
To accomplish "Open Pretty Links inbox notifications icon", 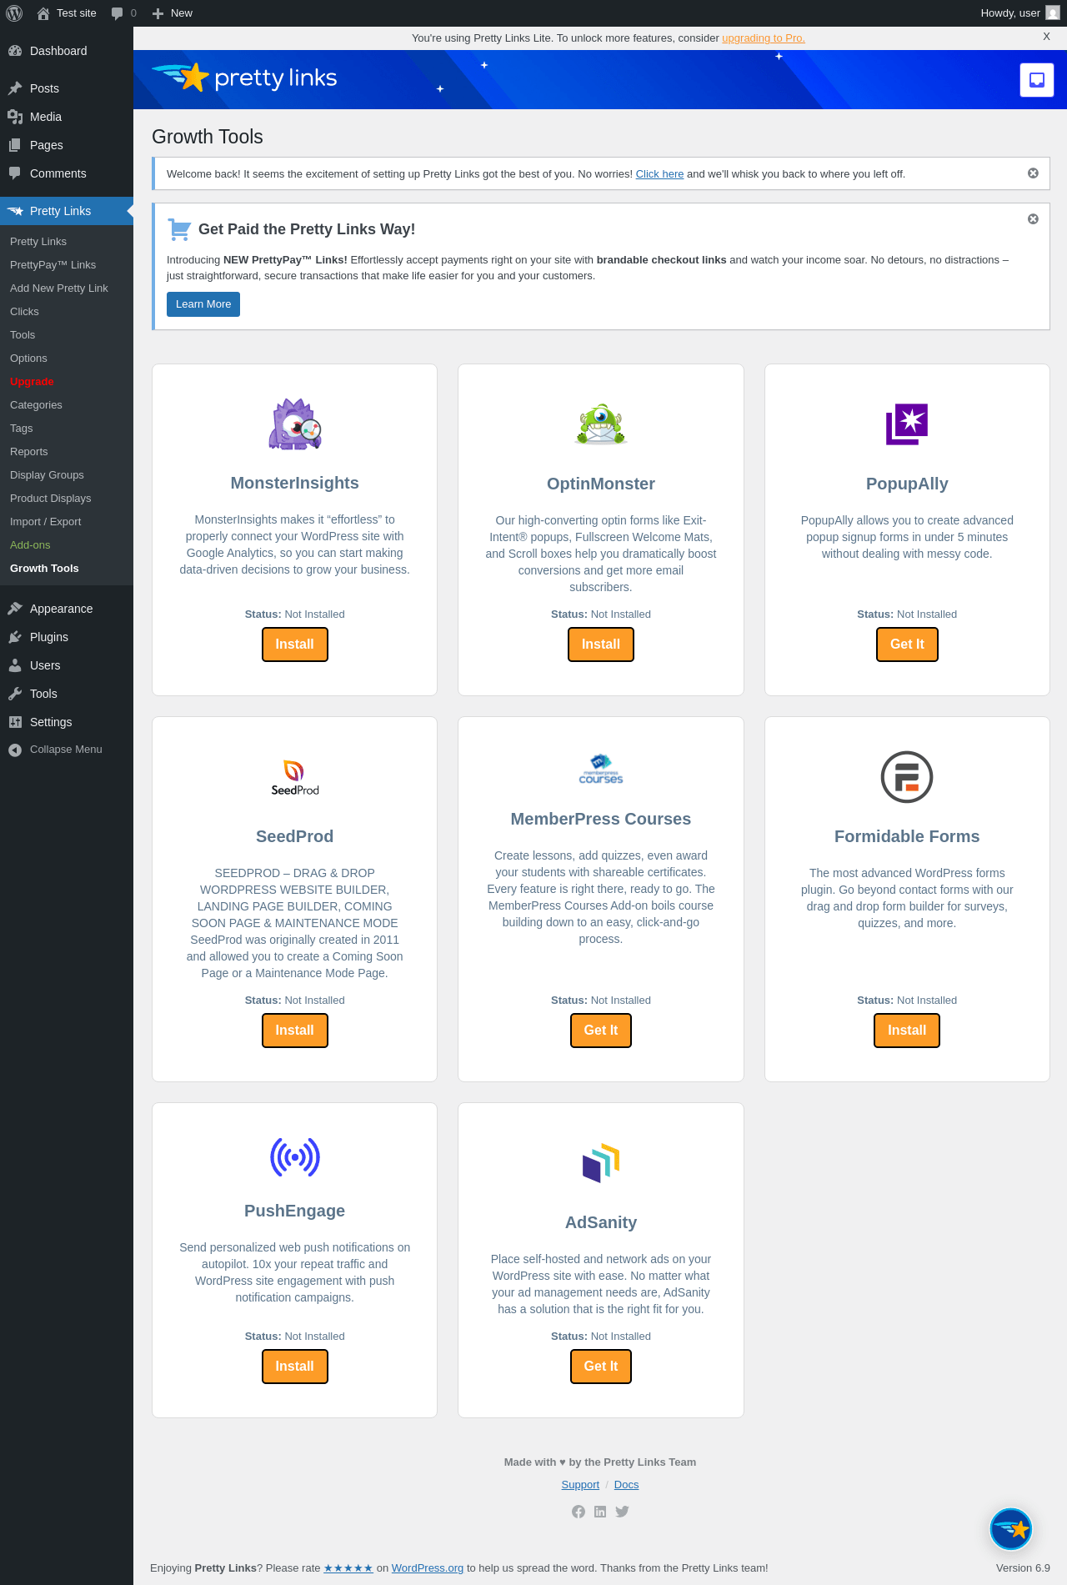I will (1037, 80).
